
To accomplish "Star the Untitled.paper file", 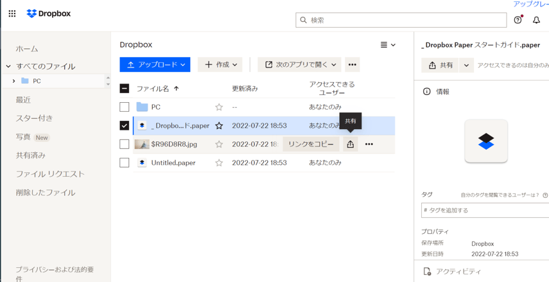I will pos(219,163).
